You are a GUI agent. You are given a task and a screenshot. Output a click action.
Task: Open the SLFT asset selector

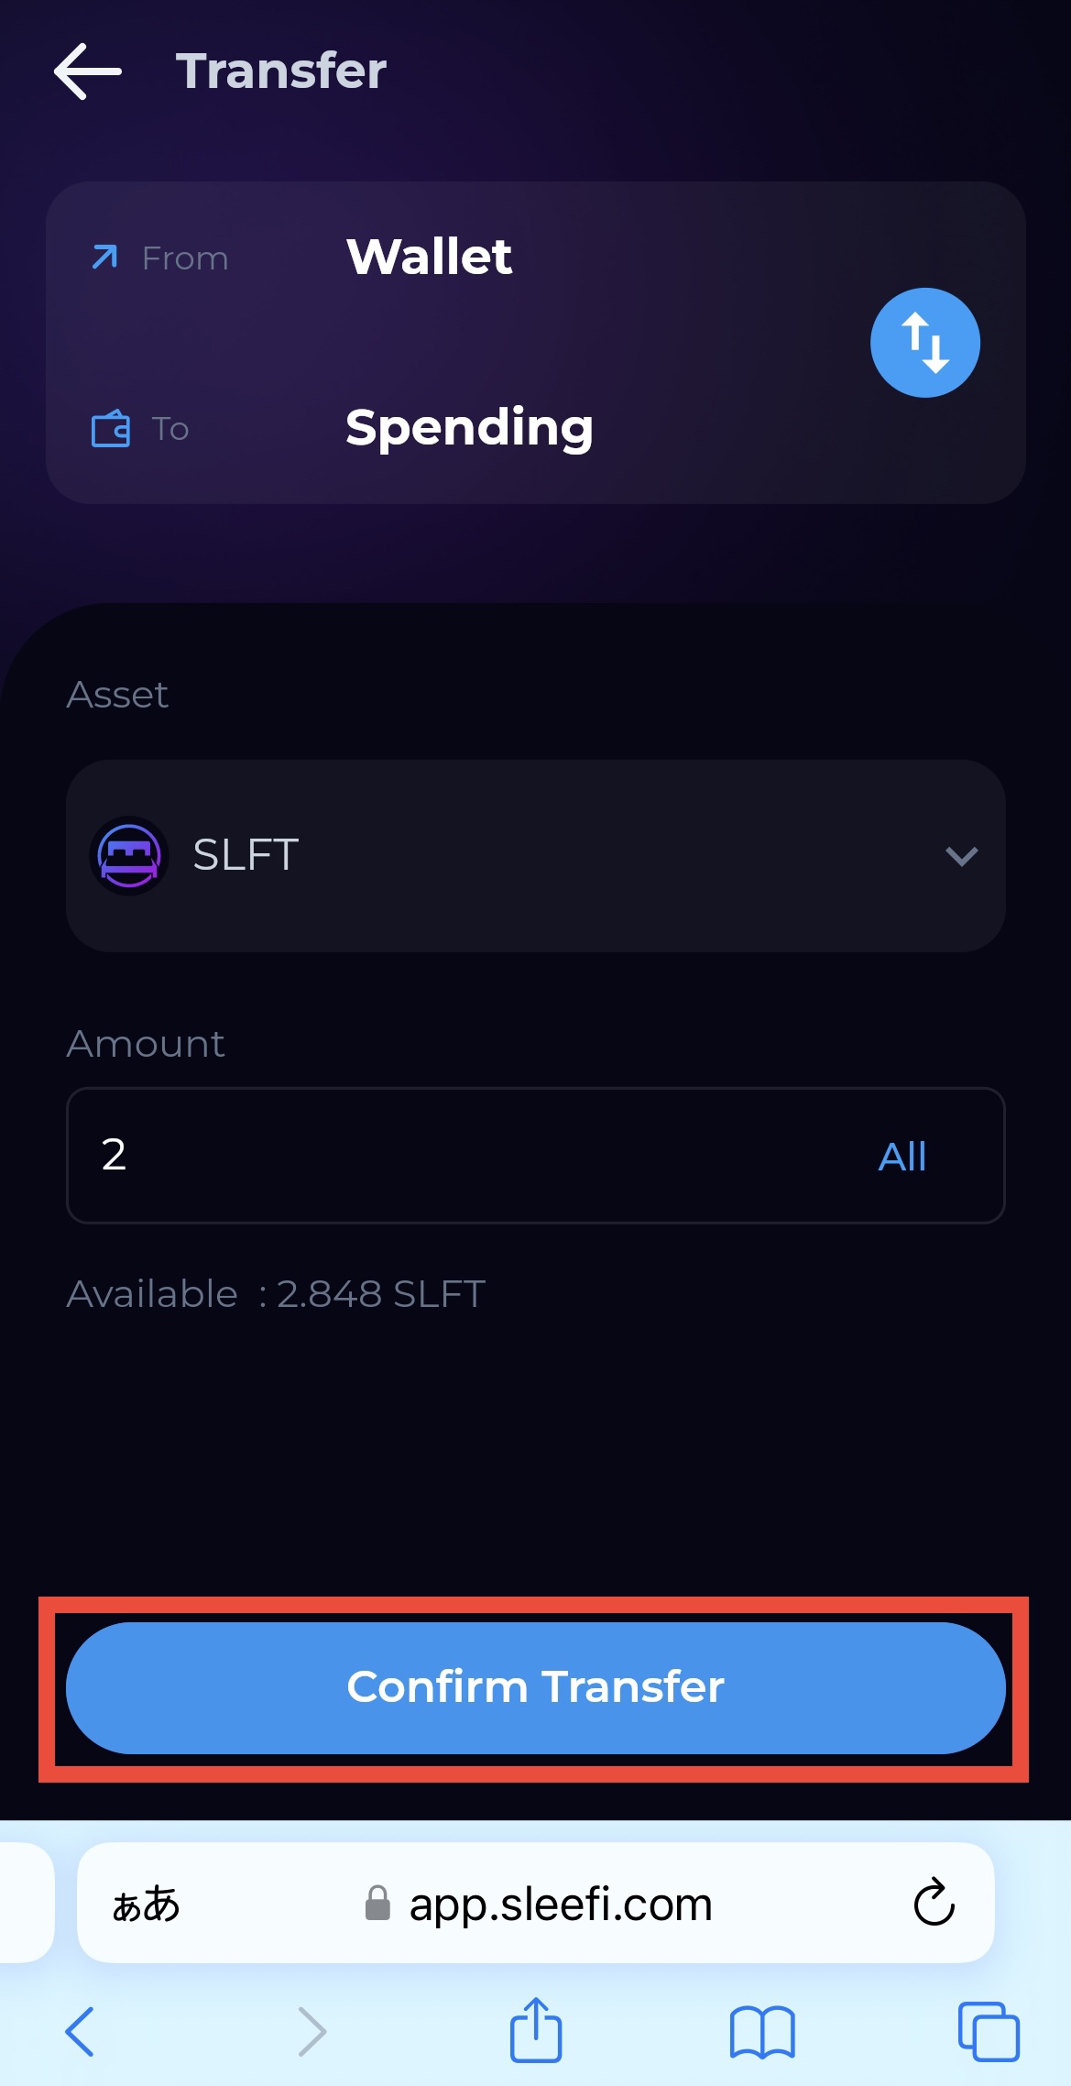535,855
